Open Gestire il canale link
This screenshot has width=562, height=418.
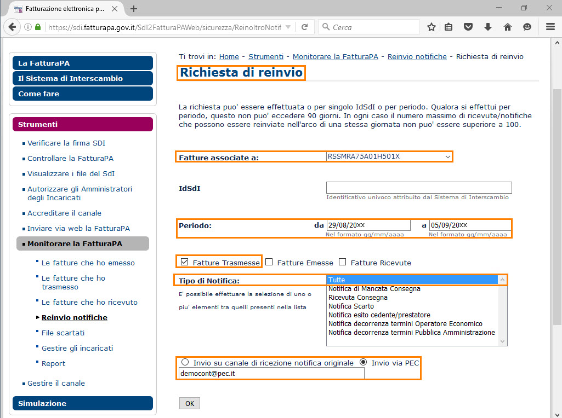[x=56, y=384]
